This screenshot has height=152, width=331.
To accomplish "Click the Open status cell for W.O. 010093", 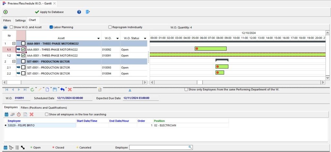I will coord(134,68).
